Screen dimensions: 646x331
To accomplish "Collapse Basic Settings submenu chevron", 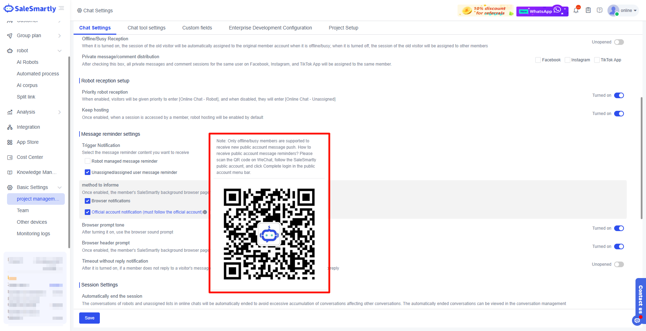I will (x=60, y=188).
